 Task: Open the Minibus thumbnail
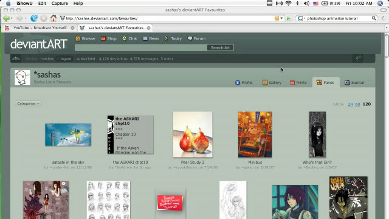coord(255,134)
